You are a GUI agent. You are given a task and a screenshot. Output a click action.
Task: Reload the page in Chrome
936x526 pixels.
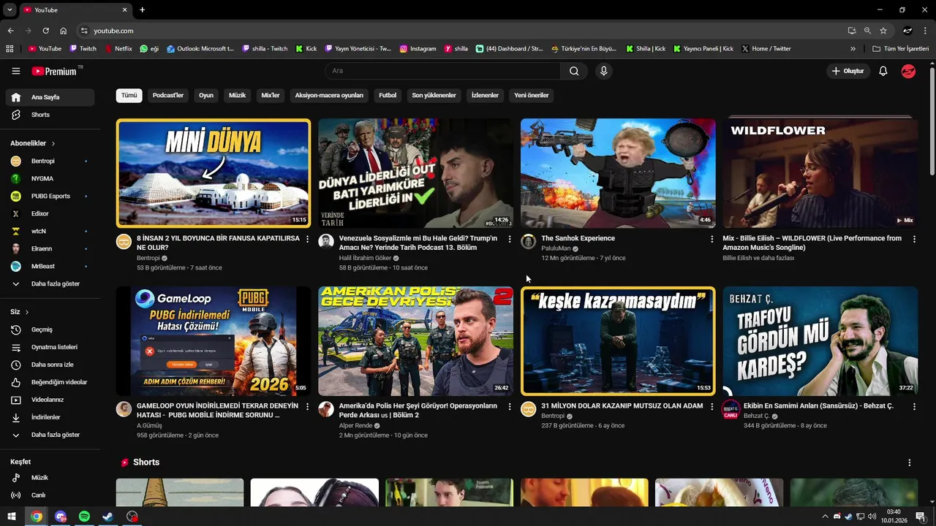click(45, 31)
